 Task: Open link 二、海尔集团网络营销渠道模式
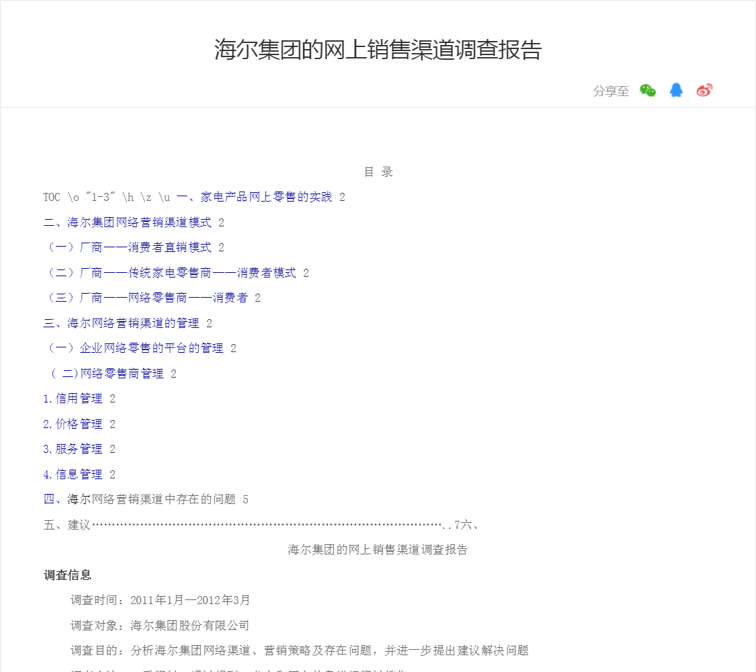click(x=127, y=222)
